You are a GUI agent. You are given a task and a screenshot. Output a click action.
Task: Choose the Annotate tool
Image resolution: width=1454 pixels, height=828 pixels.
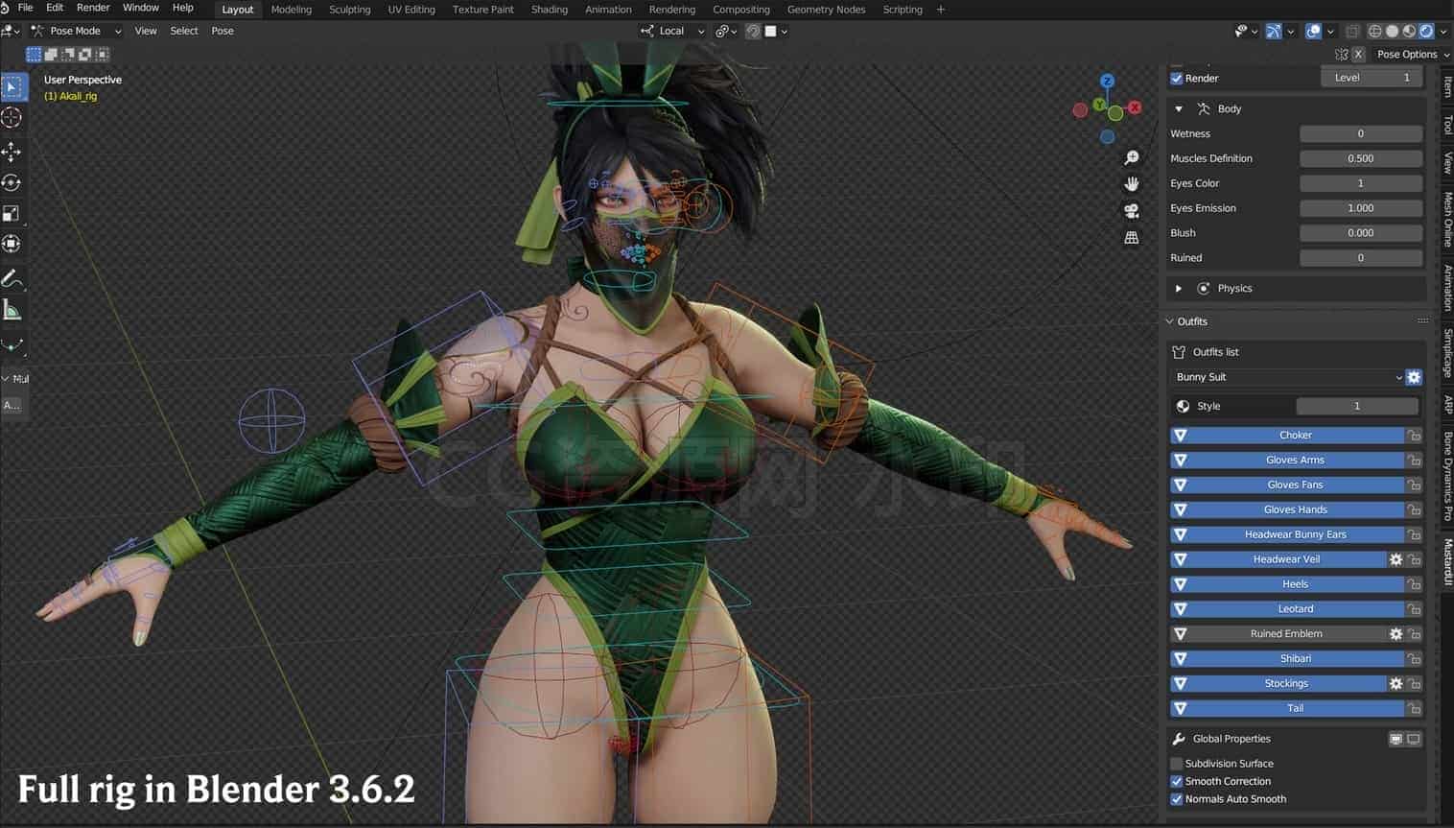point(12,279)
